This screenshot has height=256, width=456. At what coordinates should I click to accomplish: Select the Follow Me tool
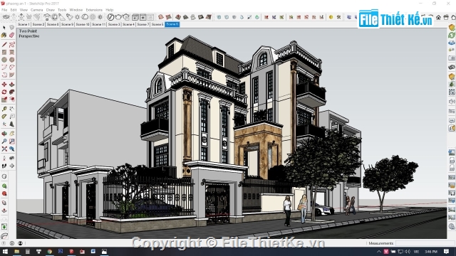(x=11, y=92)
